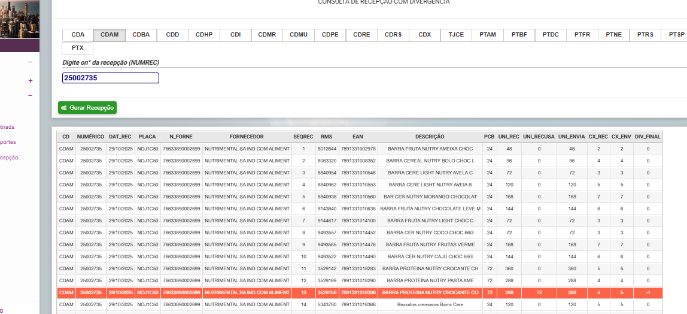The width and height of the screenshot is (687, 314).
Task: Choose the CDHP distribution center tab
Action: 204,35
